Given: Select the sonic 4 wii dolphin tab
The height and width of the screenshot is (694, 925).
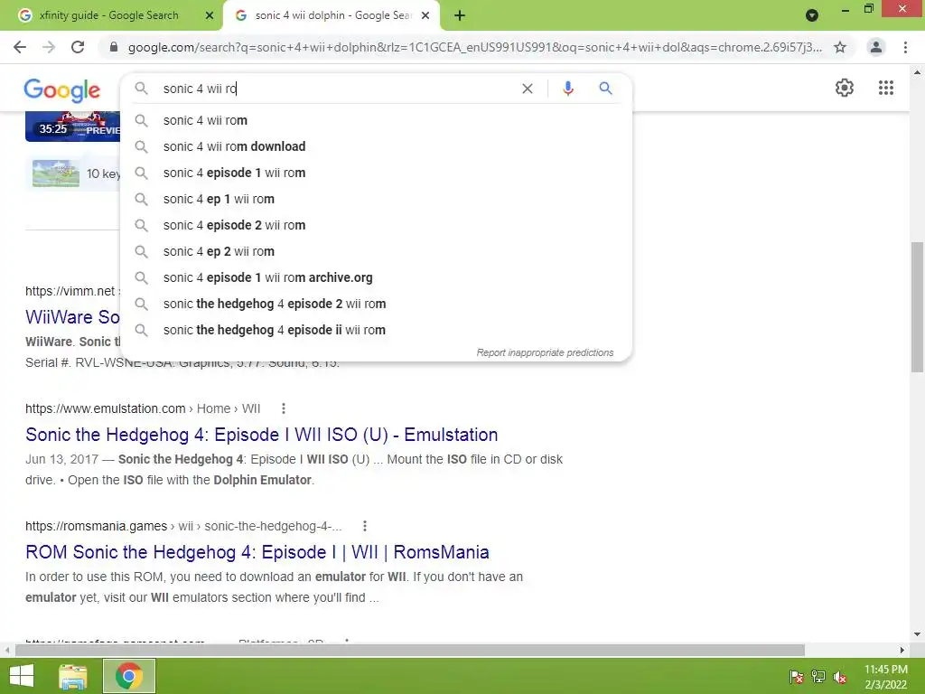Looking at the screenshot, I should pos(332,16).
